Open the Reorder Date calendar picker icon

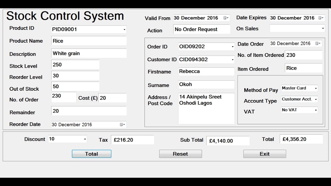click(x=122, y=125)
